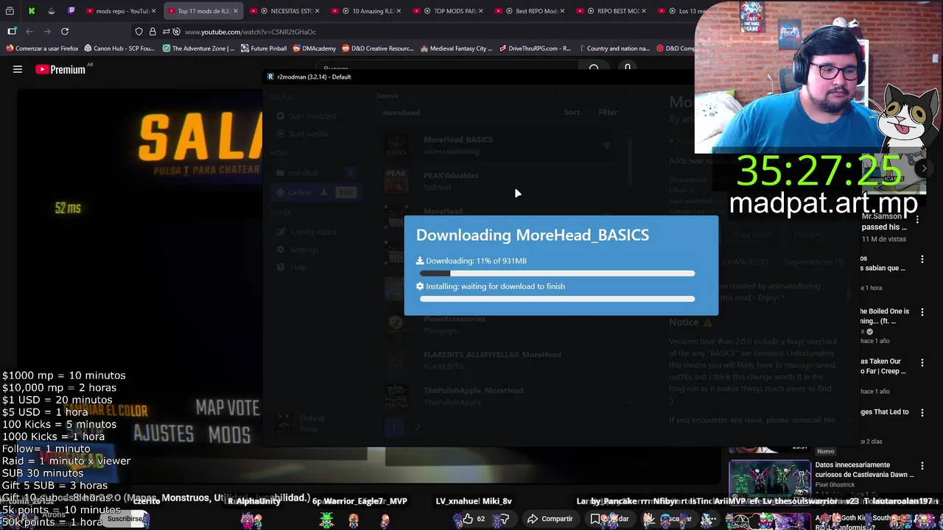Open options for Castlevania Dawn video

(x=922, y=466)
